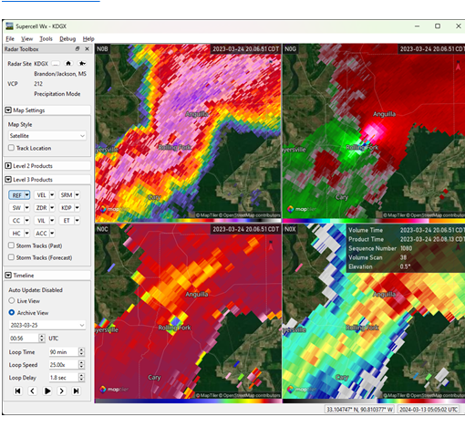Click the color scale under N0C panel
The height and width of the screenshot is (438, 465).
(x=188, y=401)
